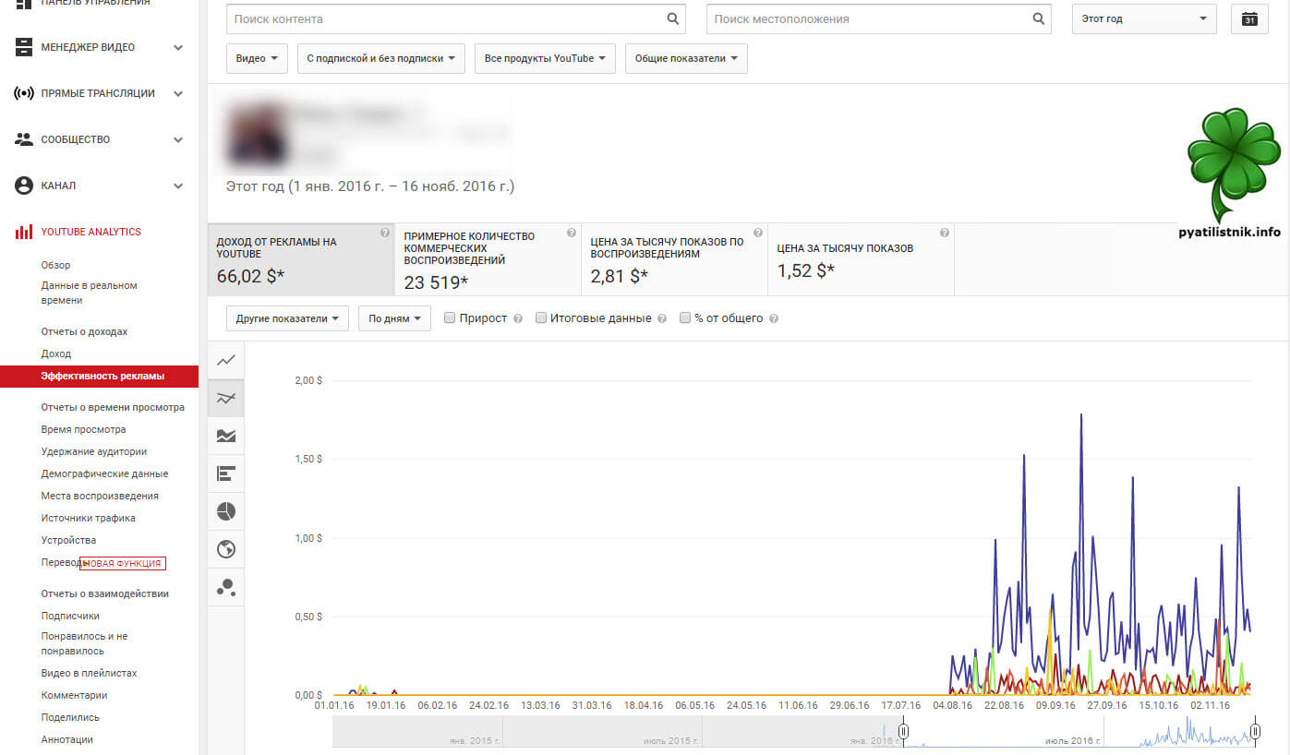1290x755 pixels.
Task: Expand the Менеджер видео section chevron
Action: point(178,47)
